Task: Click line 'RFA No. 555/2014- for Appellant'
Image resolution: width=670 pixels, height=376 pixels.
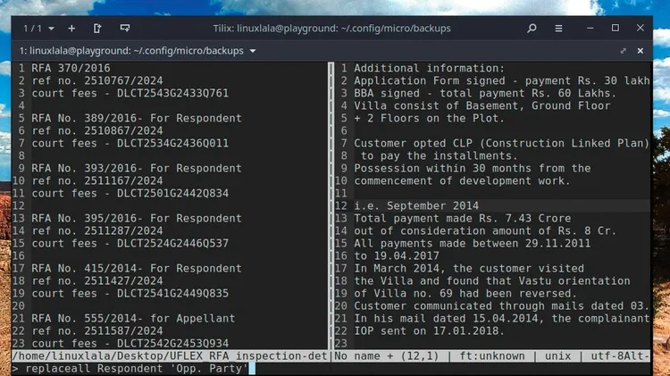Action: click(x=133, y=319)
